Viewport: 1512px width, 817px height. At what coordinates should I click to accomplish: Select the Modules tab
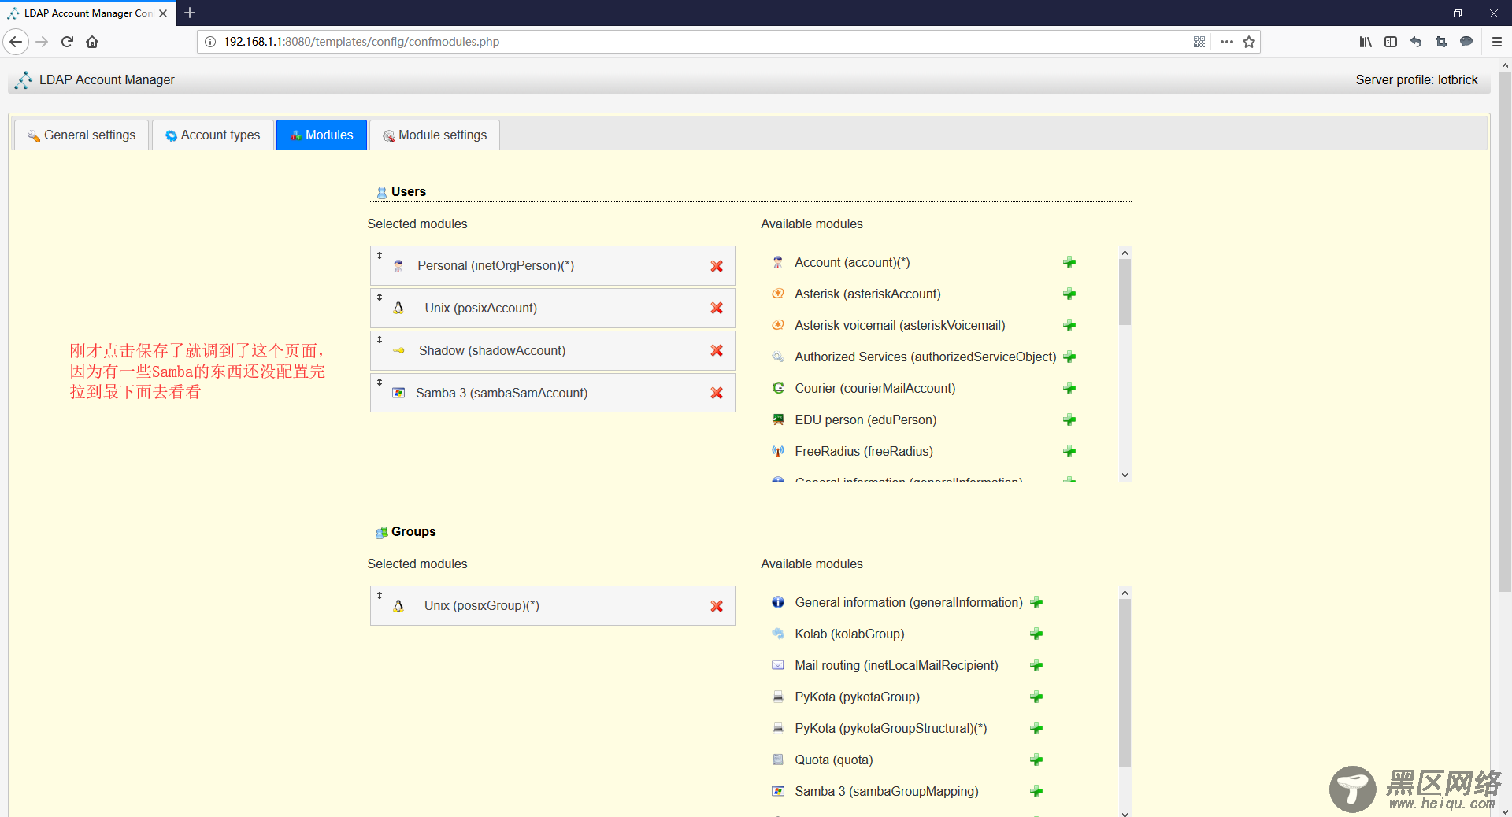pyautogui.click(x=321, y=135)
